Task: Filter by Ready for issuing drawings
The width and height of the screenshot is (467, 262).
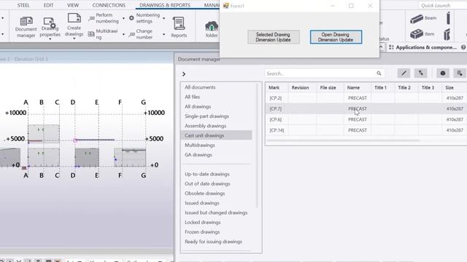Action: (213, 242)
